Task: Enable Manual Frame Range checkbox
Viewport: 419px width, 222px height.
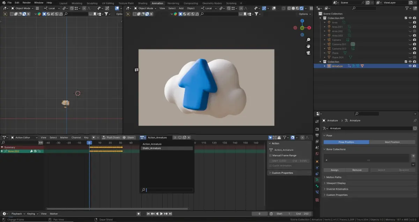Action: 271,155
